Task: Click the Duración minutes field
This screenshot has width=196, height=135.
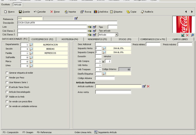Action: 98,56
